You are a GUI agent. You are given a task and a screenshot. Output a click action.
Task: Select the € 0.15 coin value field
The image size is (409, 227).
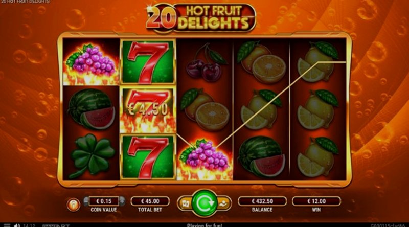coord(104,201)
